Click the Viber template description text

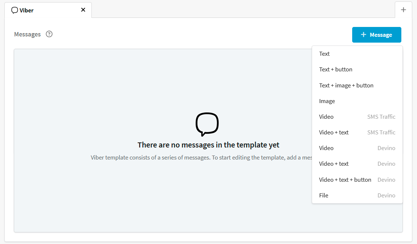[201, 158]
